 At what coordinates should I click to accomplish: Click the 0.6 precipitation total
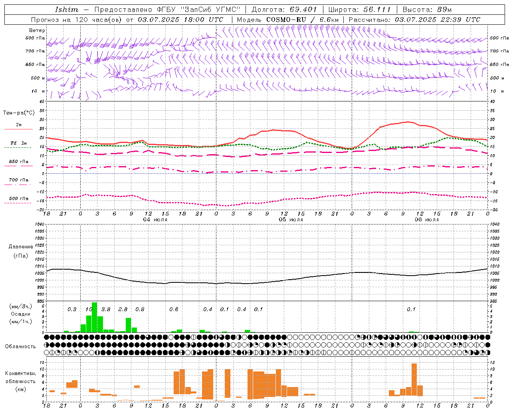[174, 310]
